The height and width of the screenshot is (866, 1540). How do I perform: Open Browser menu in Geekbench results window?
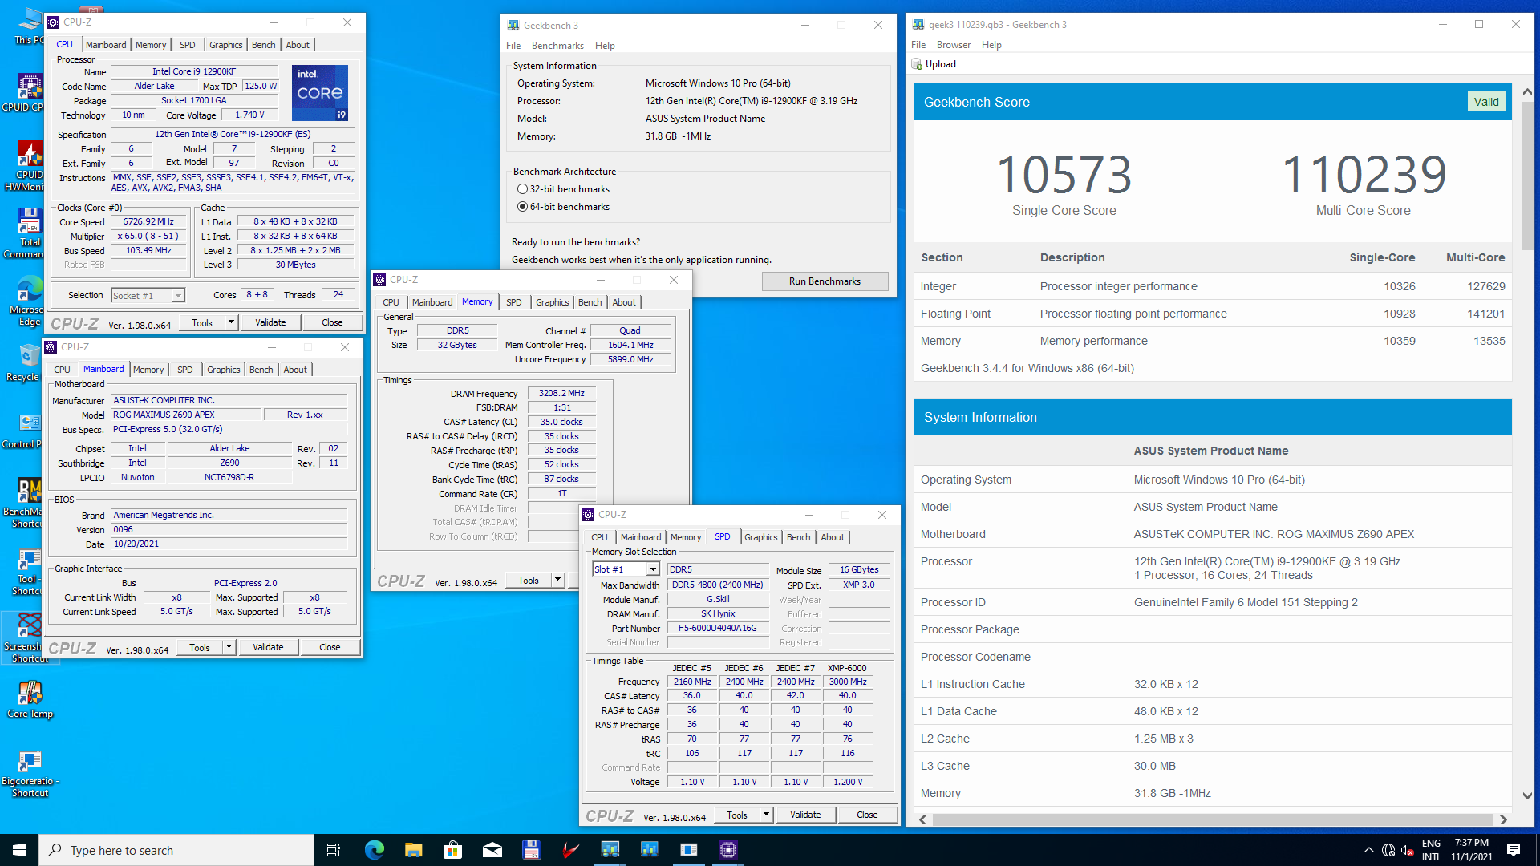click(x=953, y=45)
